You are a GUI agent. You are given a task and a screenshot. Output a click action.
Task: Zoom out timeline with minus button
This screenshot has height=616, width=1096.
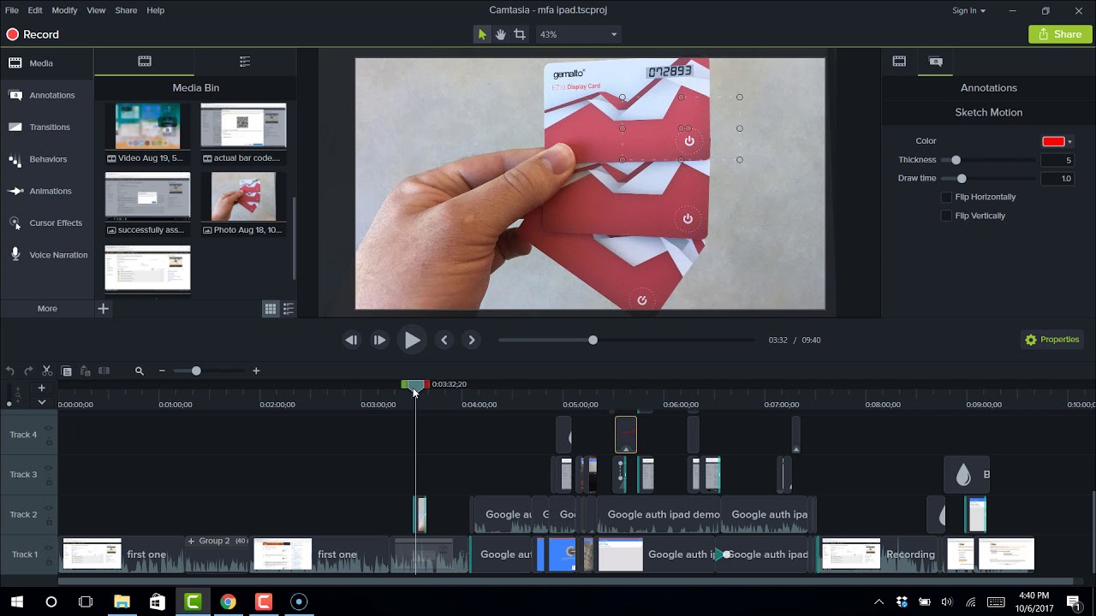pos(162,370)
